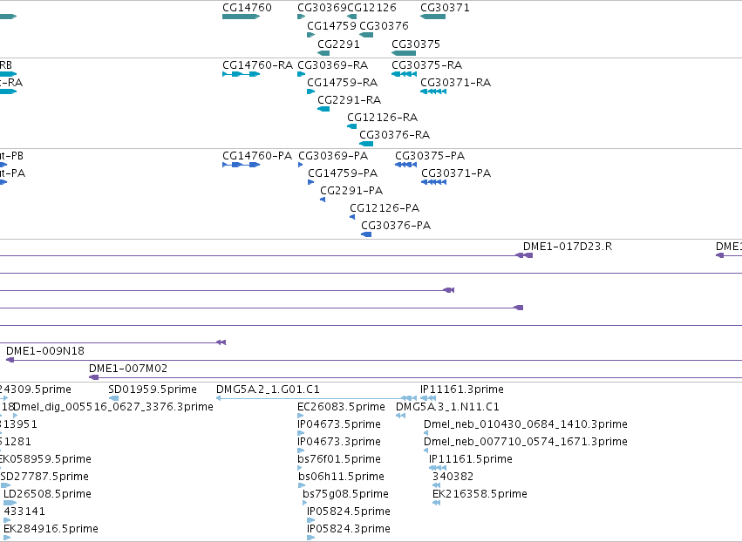Select the IP11161.3prime label
This screenshot has height=542, width=742.
pyautogui.click(x=462, y=390)
